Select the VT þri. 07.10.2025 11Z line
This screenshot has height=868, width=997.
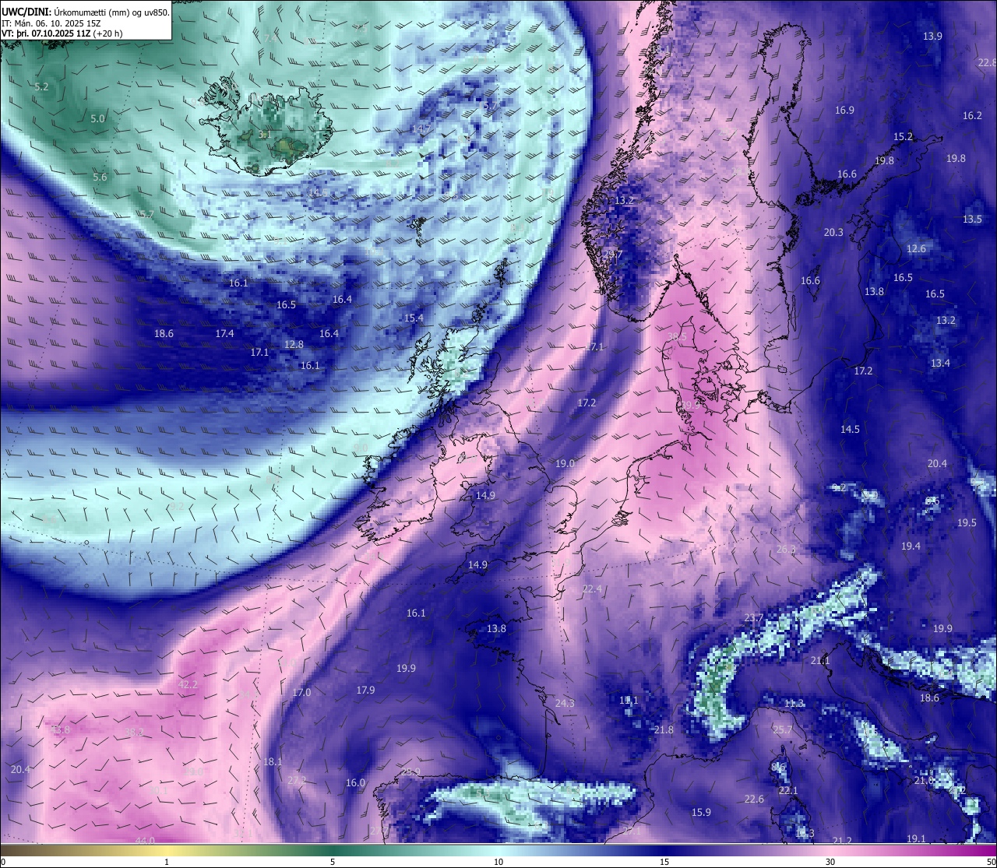point(62,33)
